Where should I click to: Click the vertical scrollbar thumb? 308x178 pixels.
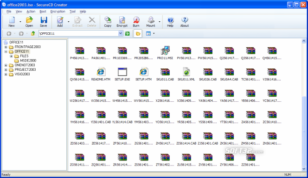point(304,131)
